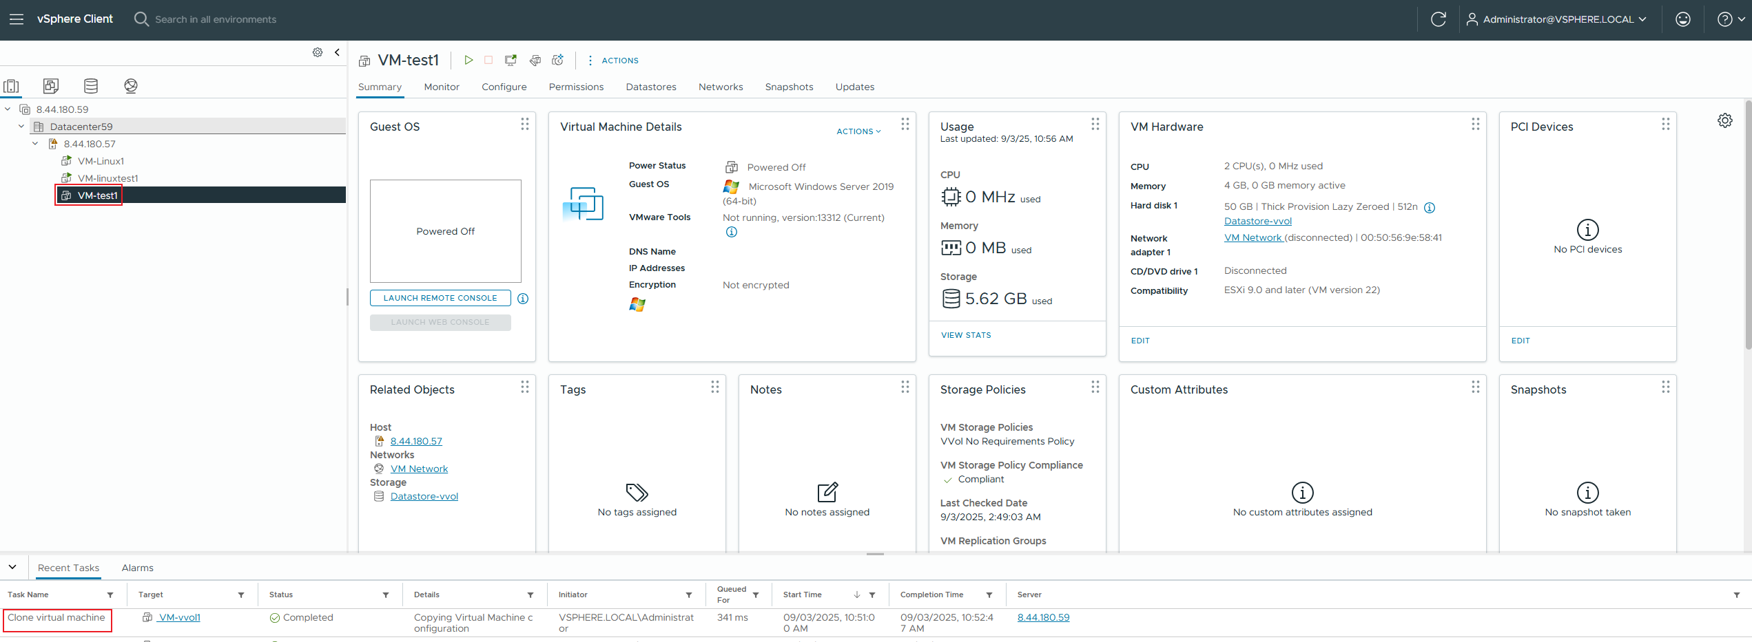1752x642 pixels.
Task: Click the Tags card drag handle
Action: point(715,386)
